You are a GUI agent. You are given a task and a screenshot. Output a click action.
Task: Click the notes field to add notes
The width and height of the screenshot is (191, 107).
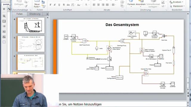[x=123, y=104]
